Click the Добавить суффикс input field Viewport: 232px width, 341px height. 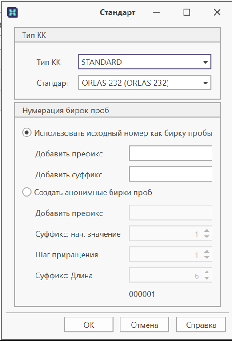pyautogui.click(x=171, y=174)
